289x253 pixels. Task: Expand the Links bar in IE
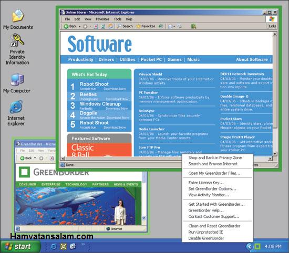(272, 26)
